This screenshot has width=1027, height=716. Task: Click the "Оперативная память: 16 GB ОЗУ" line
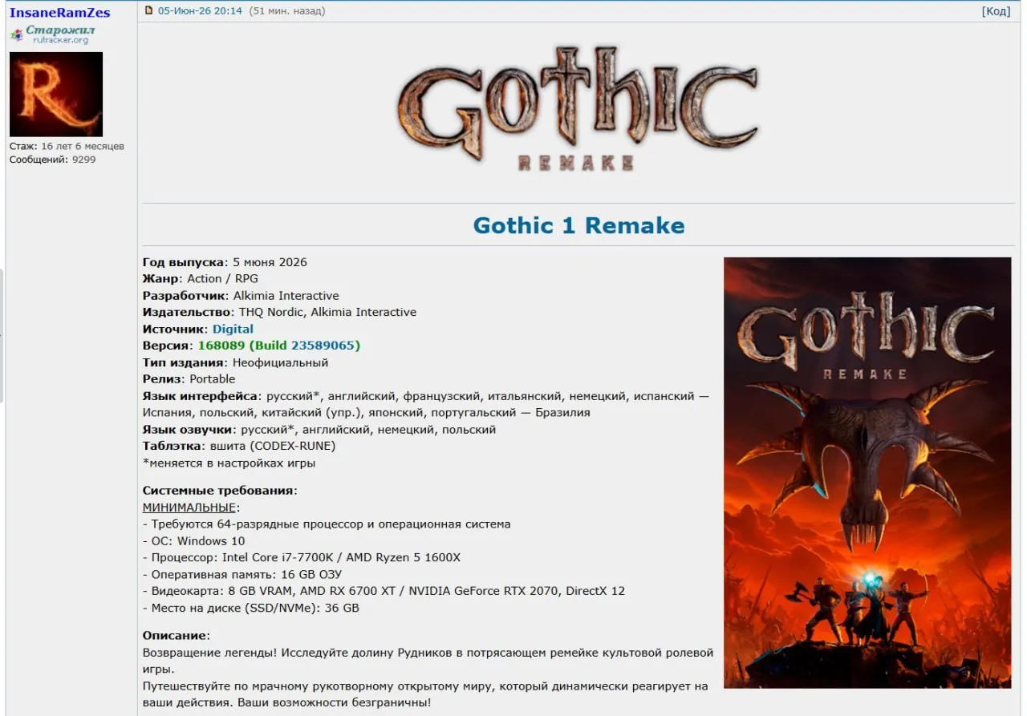click(242, 575)
